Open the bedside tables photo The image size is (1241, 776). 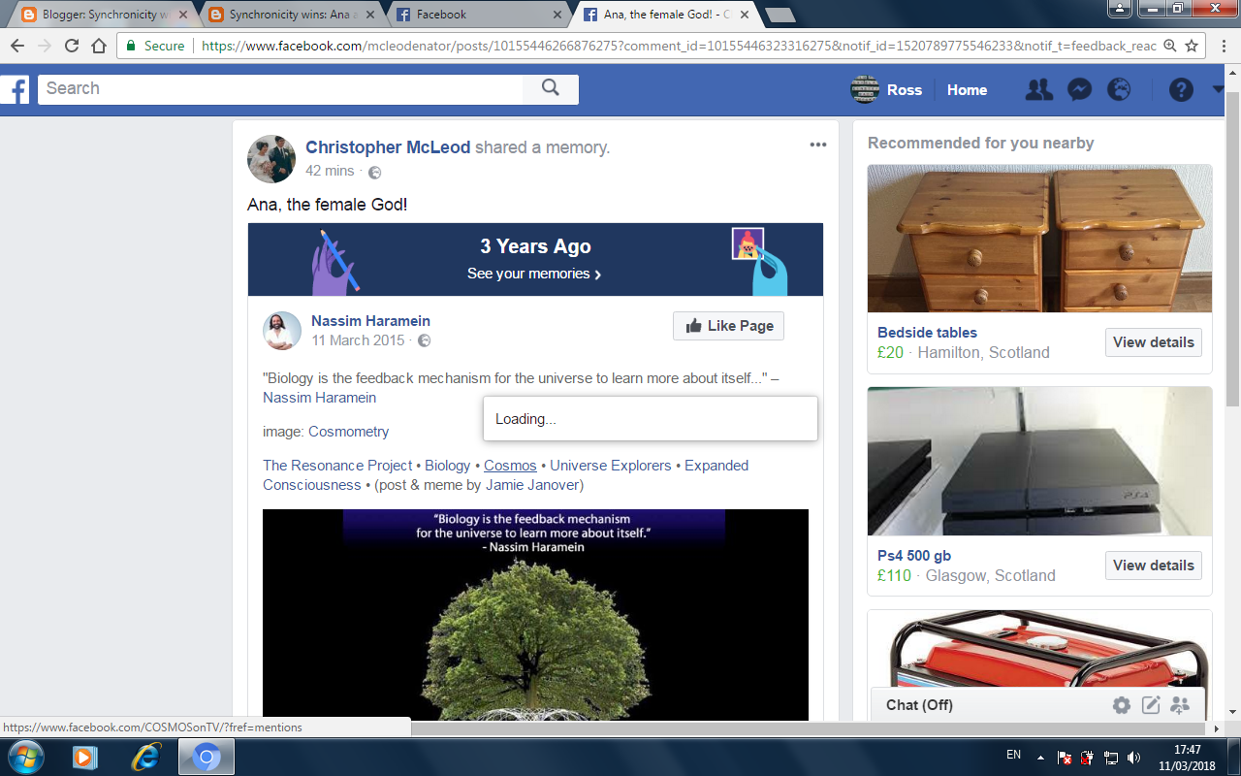click(x=1039, y=238)
